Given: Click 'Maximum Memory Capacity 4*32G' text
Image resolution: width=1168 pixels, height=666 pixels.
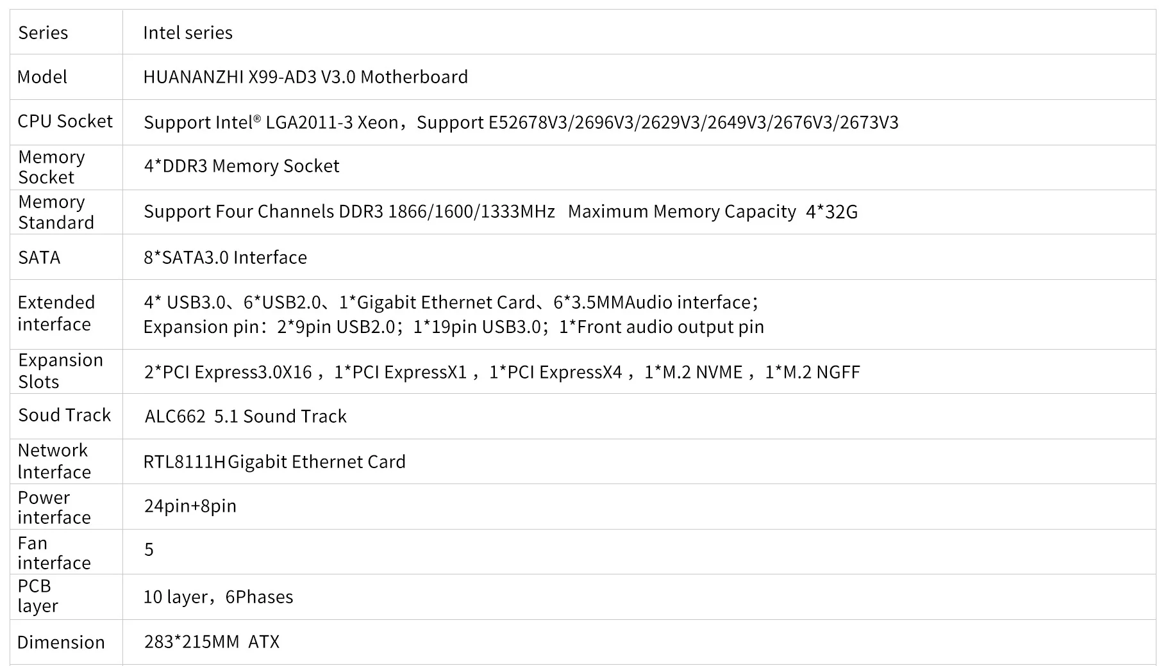Looking at the screenshot, I should click(x=712, y=212).
